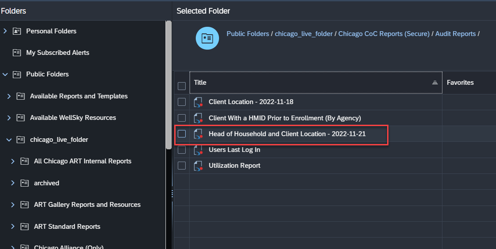Expand the Personal Folders tree node
Image resolution: width=496 pixels, height=249 pixels.
click(5, 31)
